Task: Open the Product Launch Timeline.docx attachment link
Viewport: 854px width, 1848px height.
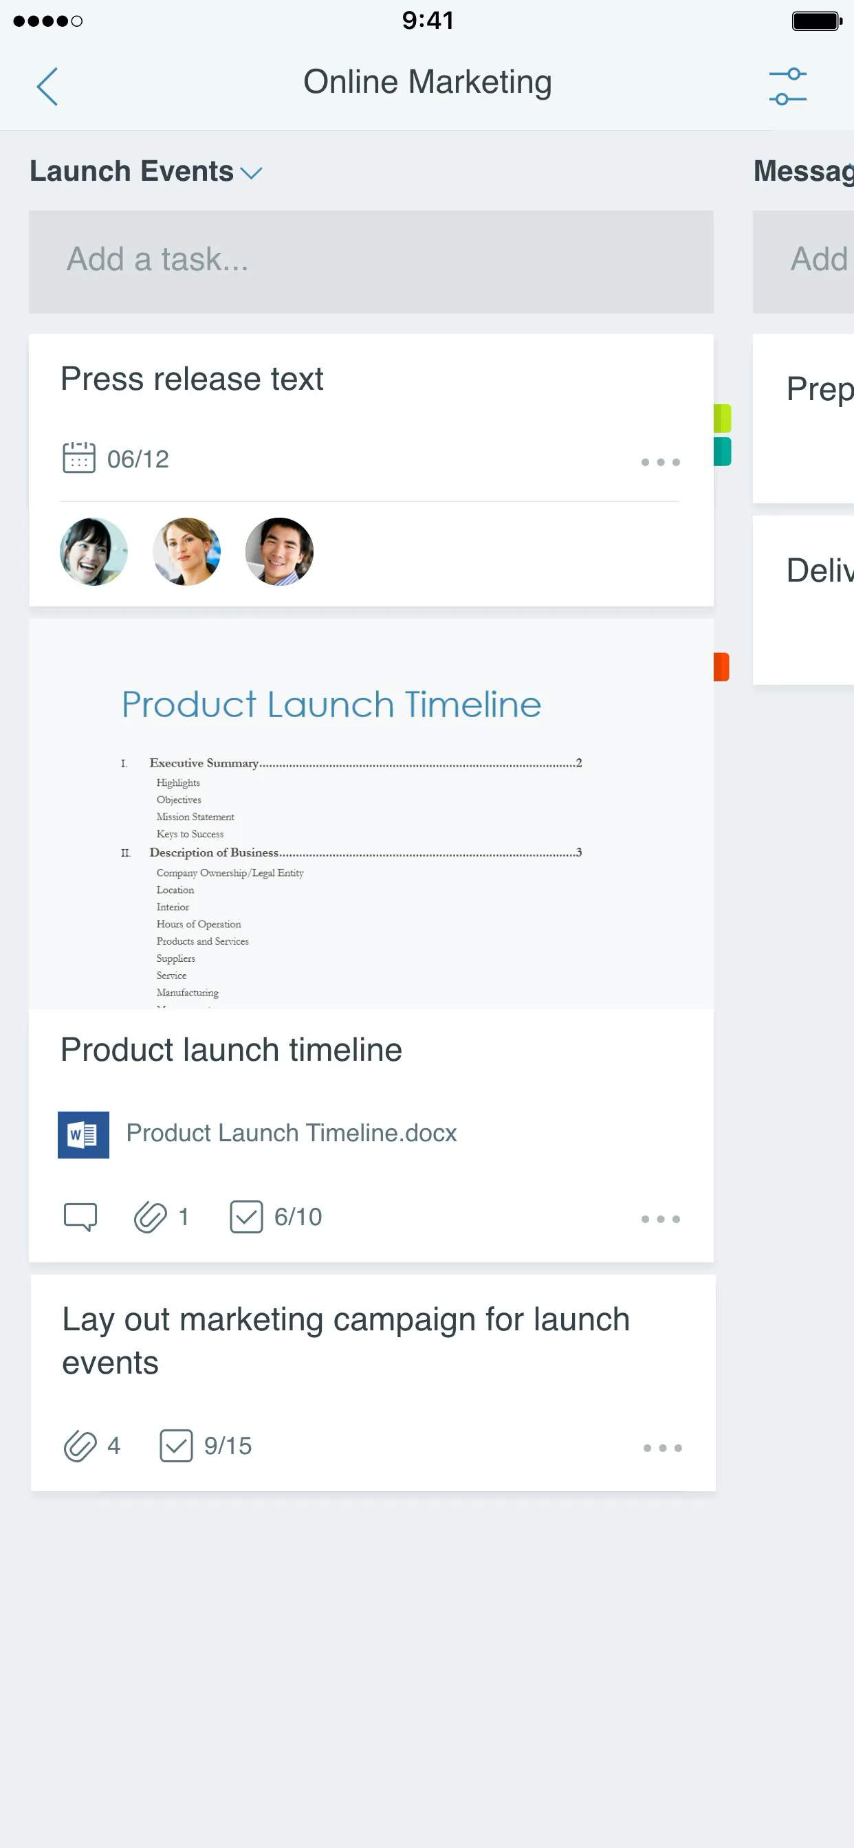Action: click(x=292, y=1133)
